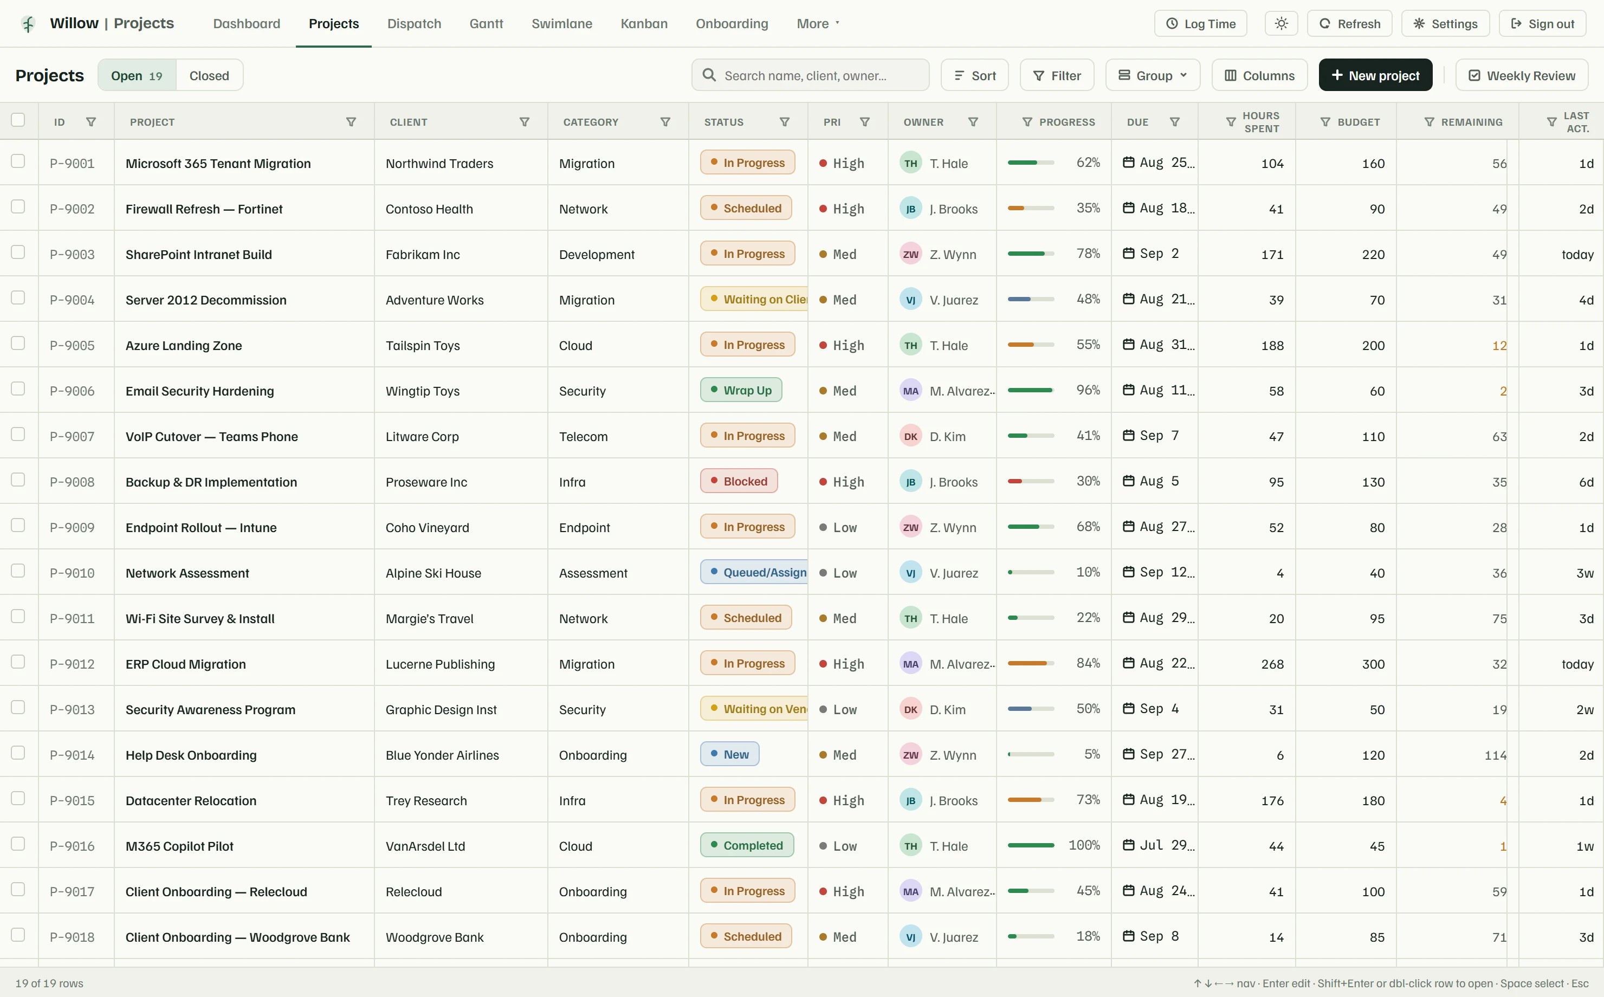Focus the Search name, client, owner field
Image resolution: width=1604 pixels, height=997 pixels.
810,75
